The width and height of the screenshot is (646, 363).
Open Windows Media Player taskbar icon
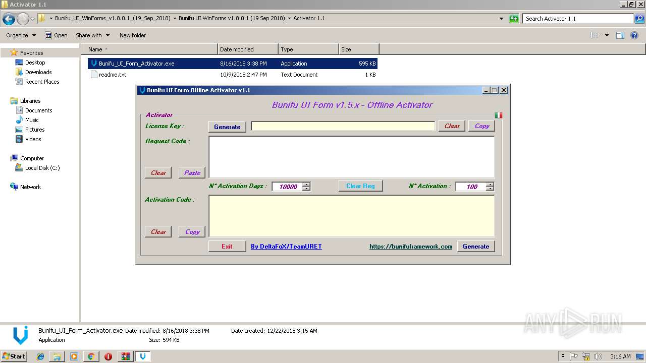(74, 356)
